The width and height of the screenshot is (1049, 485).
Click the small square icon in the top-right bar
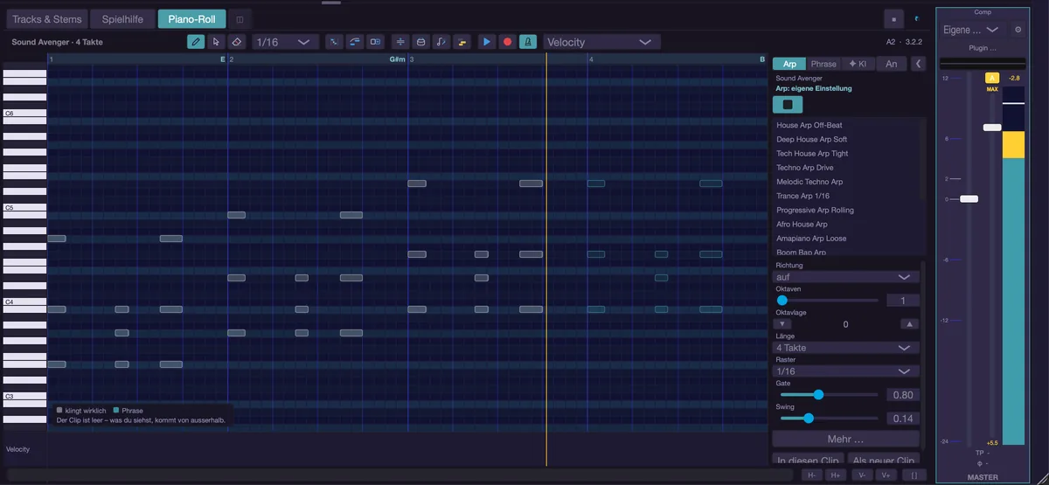click(893, 19)
